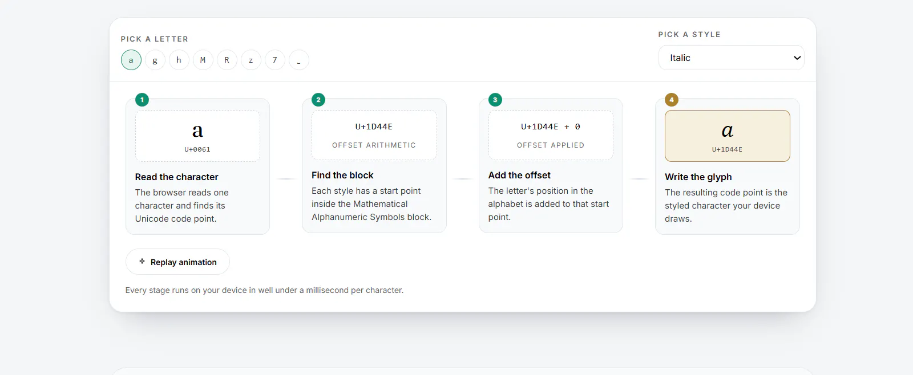This screenshot has width=913, height=375.
Task: Click the italic glyph result box
Action: pyautogui.click(x=728, y=136)
